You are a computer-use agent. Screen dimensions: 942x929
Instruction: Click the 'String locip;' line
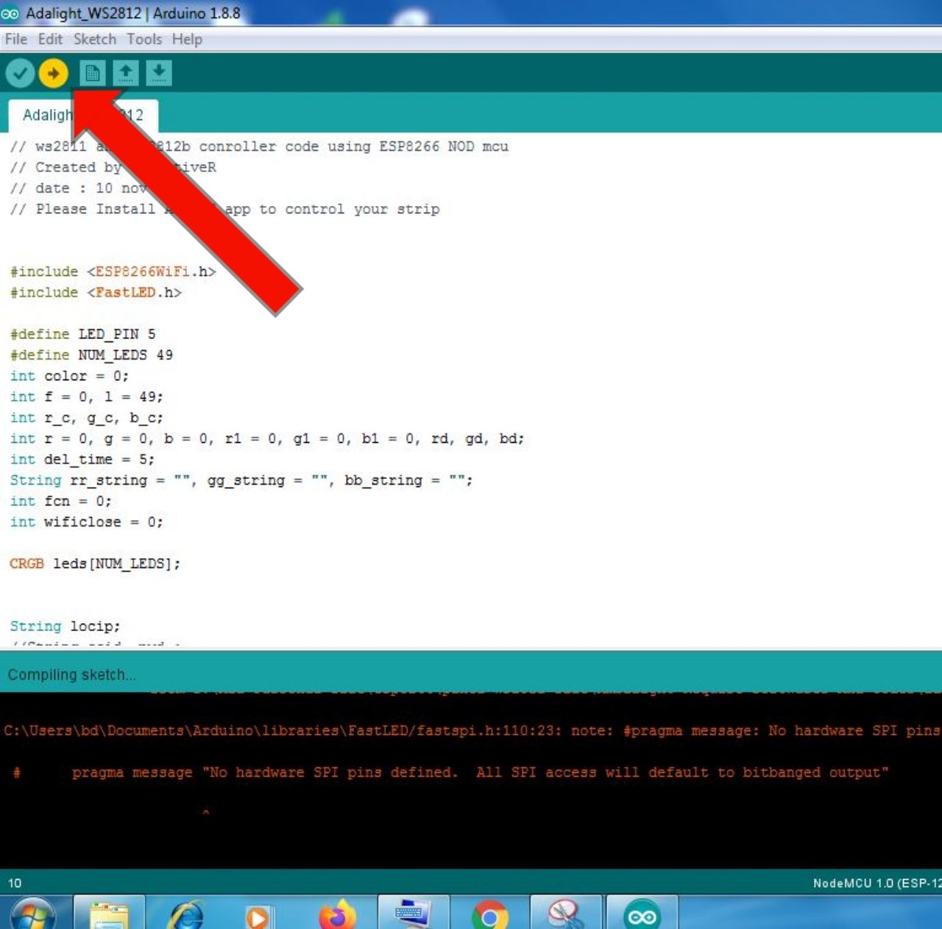[65, 626]
